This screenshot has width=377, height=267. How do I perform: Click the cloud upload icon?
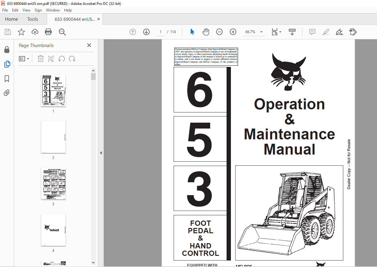pos(35,32)
